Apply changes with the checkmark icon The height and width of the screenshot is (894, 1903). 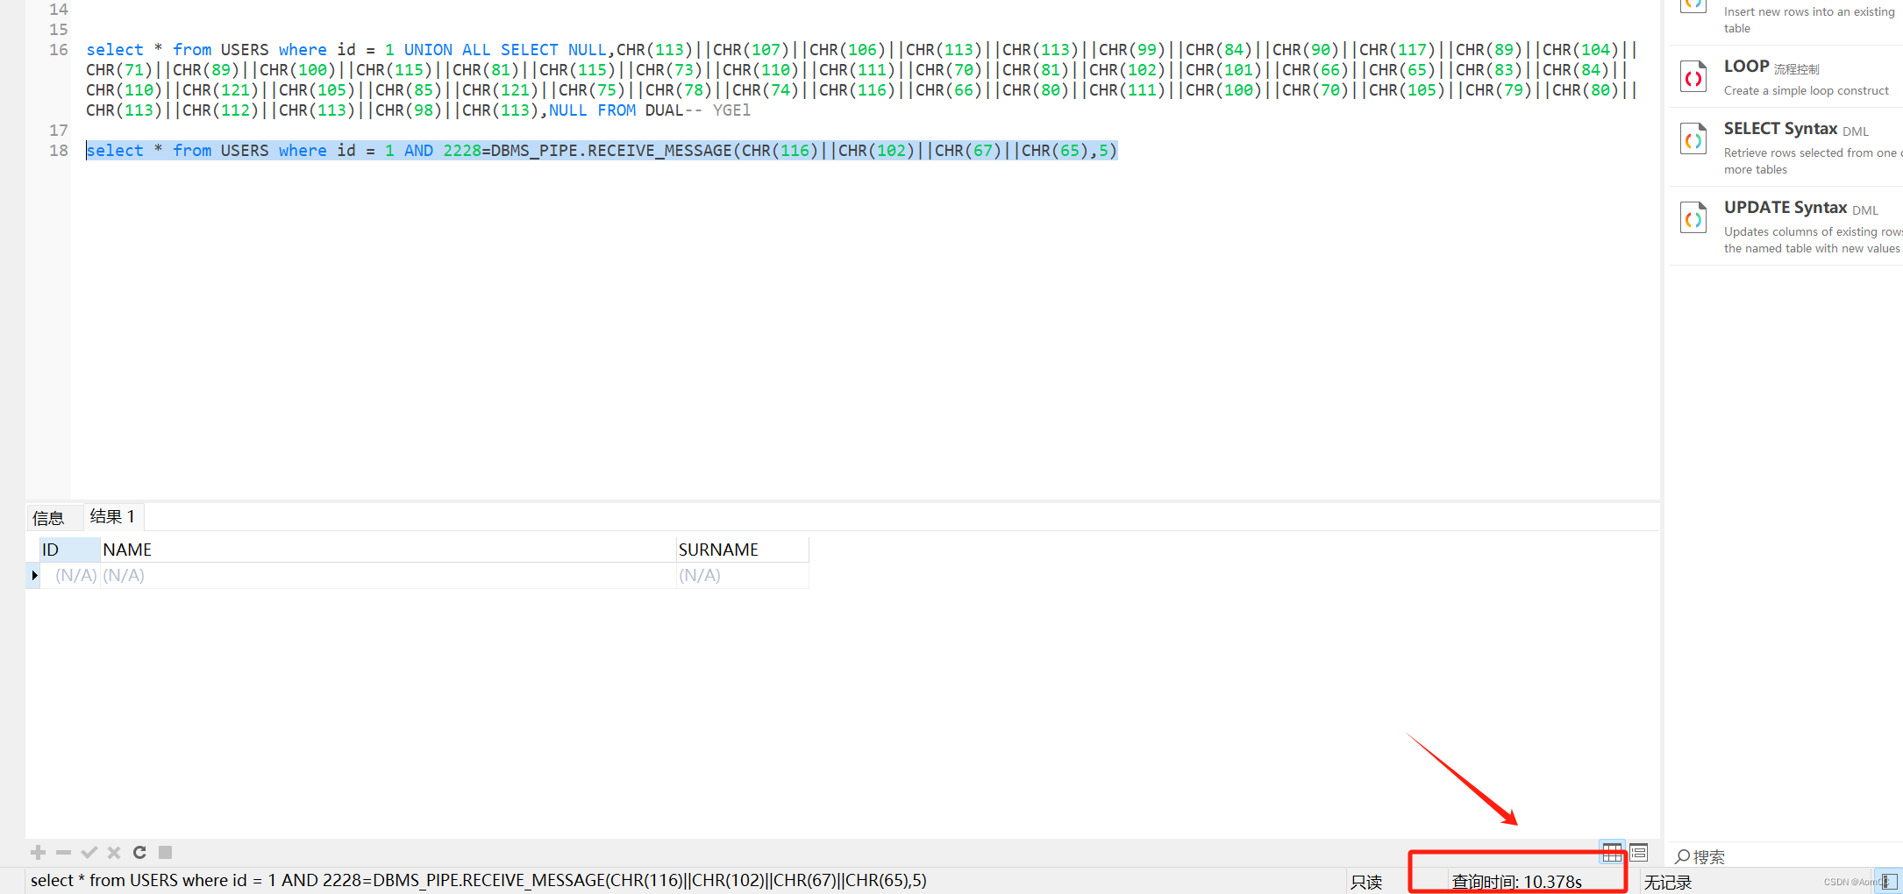tap(89, 852)
